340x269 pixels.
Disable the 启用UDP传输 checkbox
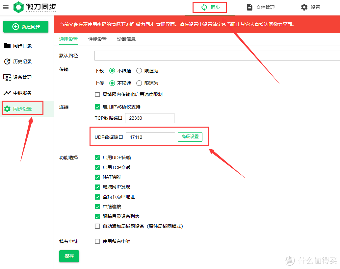(x=97, y=158)
